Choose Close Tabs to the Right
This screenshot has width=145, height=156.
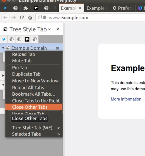pos(34,101)
